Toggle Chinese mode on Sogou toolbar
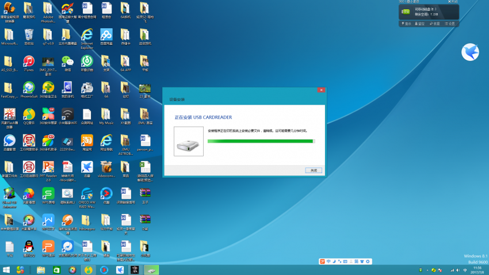The image size is (489, 275). click(x=328, y=262)
